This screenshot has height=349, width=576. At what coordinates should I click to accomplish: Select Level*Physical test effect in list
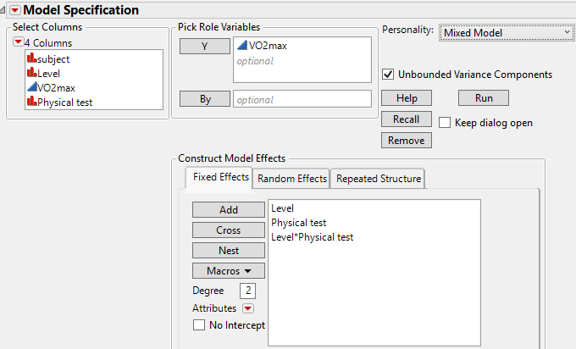312,237
